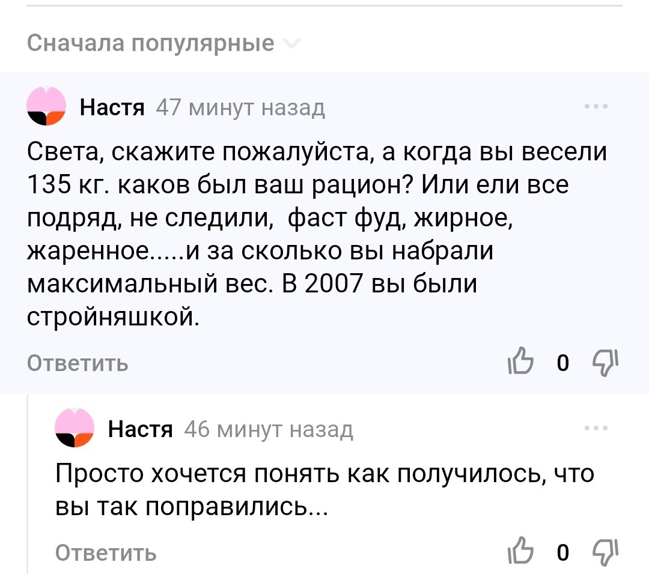Open the author name 'Настя' on the reply
This screenshot has height=574, width=649.
pyautogui.click(x=140, y=429)
